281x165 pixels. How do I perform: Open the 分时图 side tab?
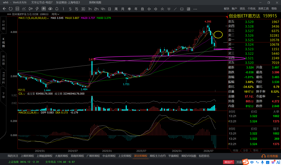click(x=3, y=25)
